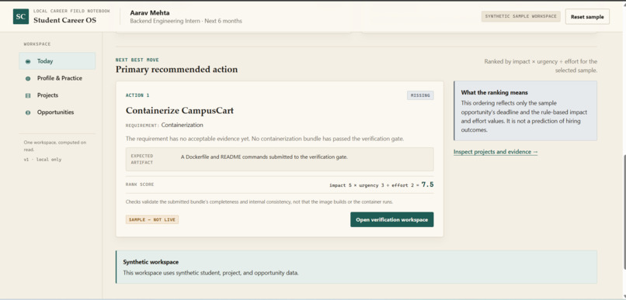Click the Today sidebar icon
626x300 pixels.
(x=27, y=61)
